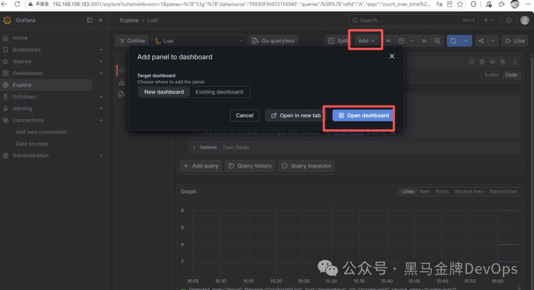Screen dimensions: 534x290
Task: Click the Grafana logo icon
Action: click(x=7, y=20)
